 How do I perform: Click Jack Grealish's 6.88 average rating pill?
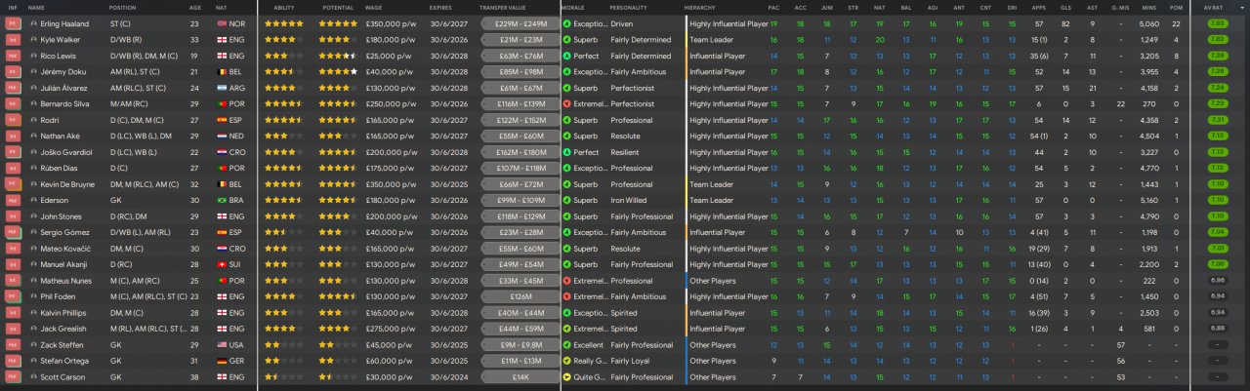click(x=1217, y=329)
